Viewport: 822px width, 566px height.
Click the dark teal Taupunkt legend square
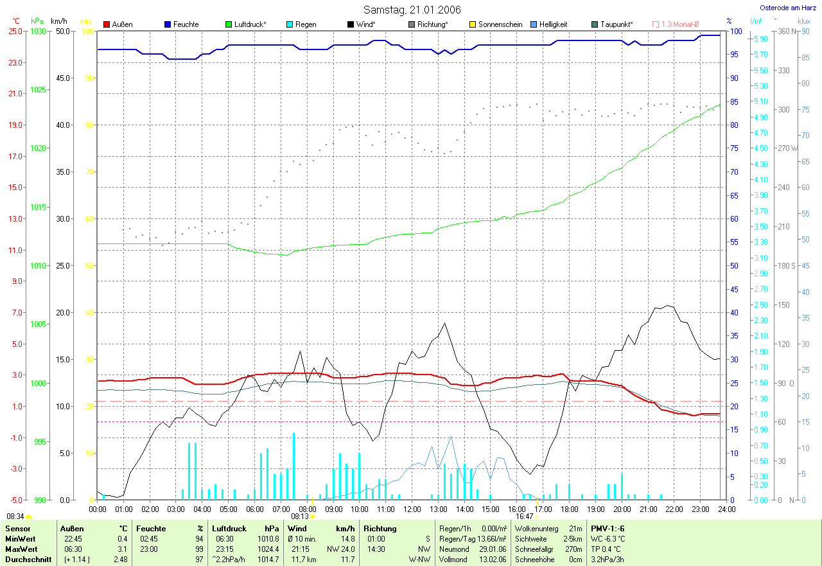pyautogui.click(x=595, y=24)
